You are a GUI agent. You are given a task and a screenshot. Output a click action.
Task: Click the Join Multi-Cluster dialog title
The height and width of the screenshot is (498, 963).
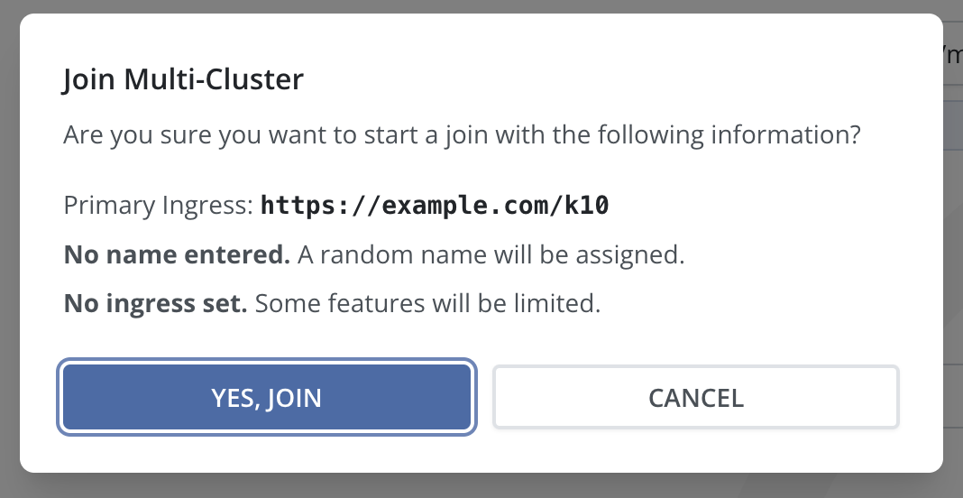[183, 80]
